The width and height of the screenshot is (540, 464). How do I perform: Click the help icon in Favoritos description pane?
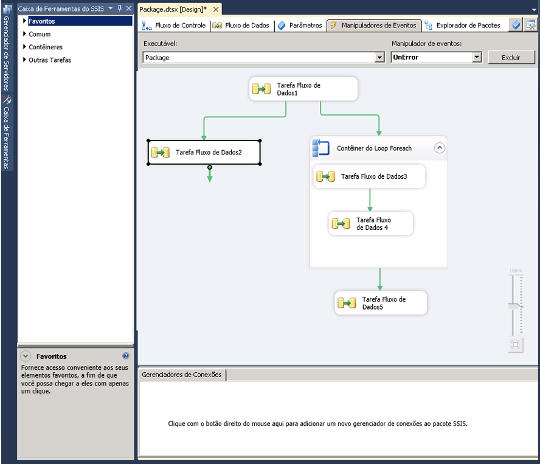click(x=126, y=356)
